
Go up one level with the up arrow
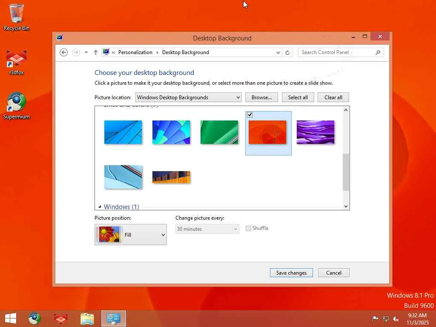96,52
